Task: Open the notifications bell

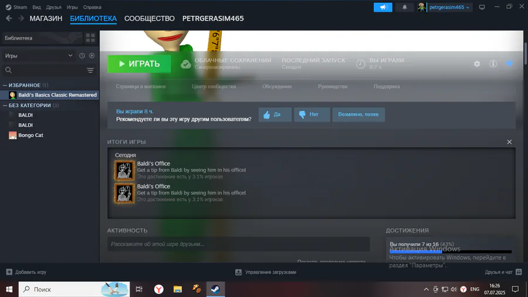Action: [x=404, y=7]
